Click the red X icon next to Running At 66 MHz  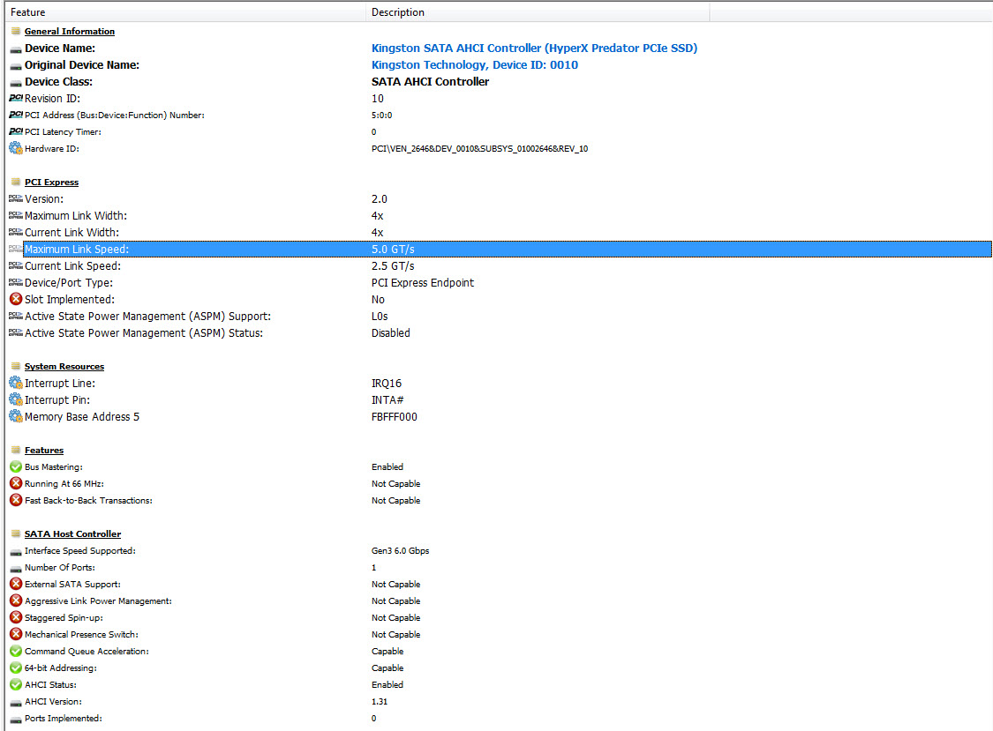pyautogui.click(x=16, y=483)
